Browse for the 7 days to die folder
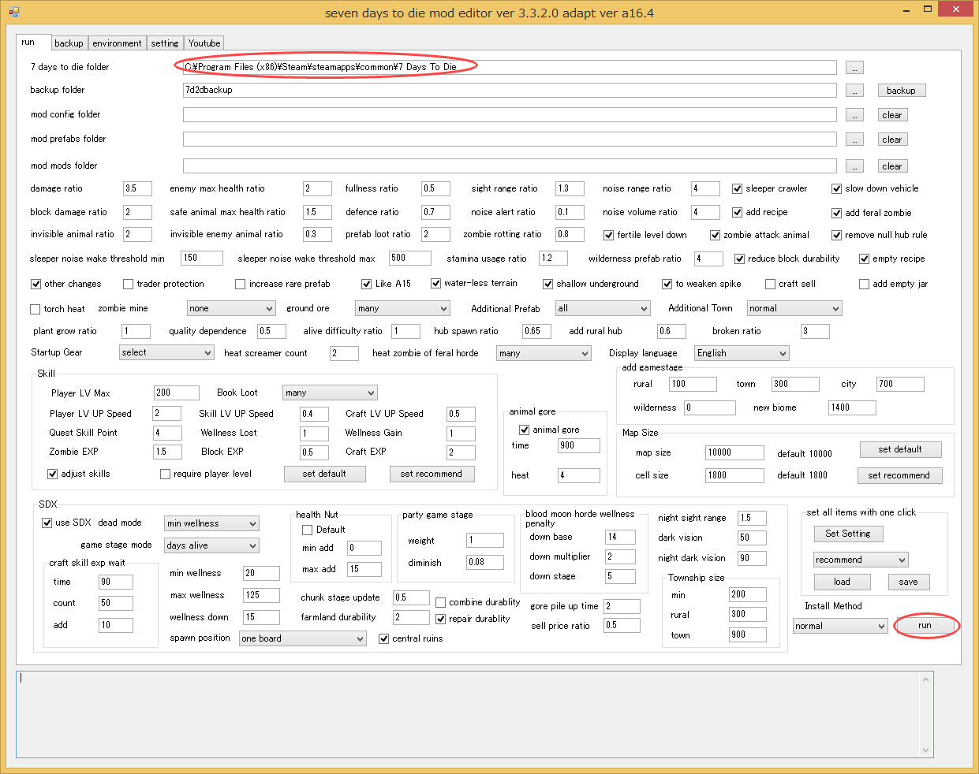Viewport: 979px width, 774px height. tap(854, 68)
